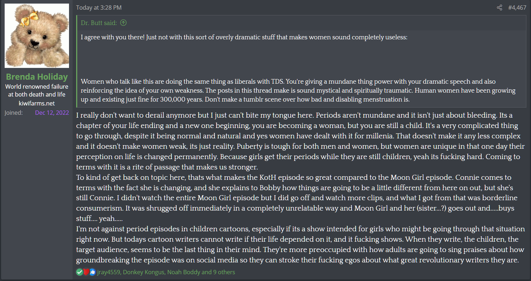The height and width of the screenshot is (281, 531).
Task: Click the red heart reaction icon
Action: tap(86, 272)
